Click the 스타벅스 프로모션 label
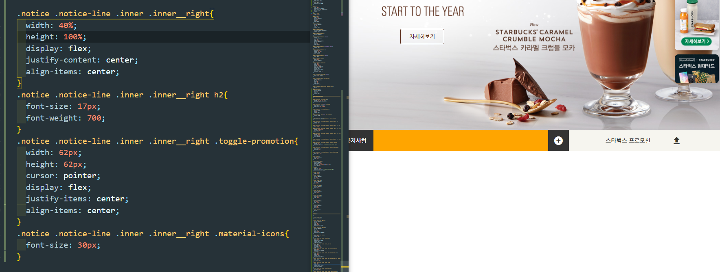The width and height of the screenshot is (720, 272). pyautogui.click(x=628, y=140)
